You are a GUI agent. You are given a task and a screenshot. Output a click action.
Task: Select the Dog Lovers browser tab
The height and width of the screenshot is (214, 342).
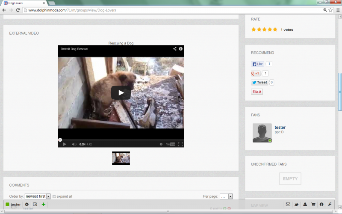click(24, 3)
